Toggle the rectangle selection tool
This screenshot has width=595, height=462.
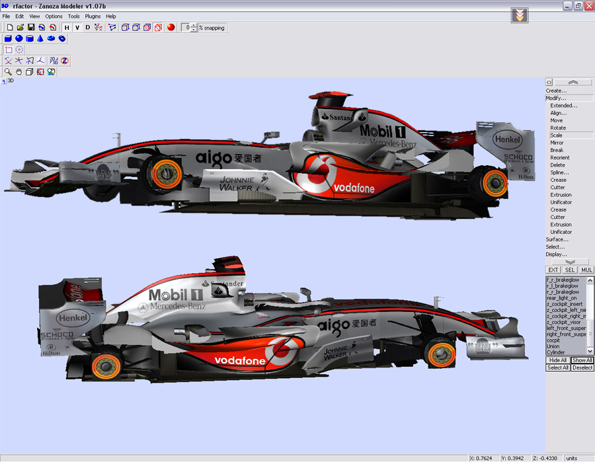pos(9,50)
